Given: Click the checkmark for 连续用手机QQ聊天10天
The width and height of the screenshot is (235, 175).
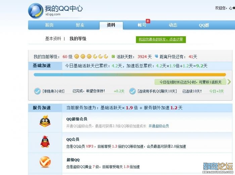Looking at the screenshot, I should pyautogui.click(x=133, y=91).
